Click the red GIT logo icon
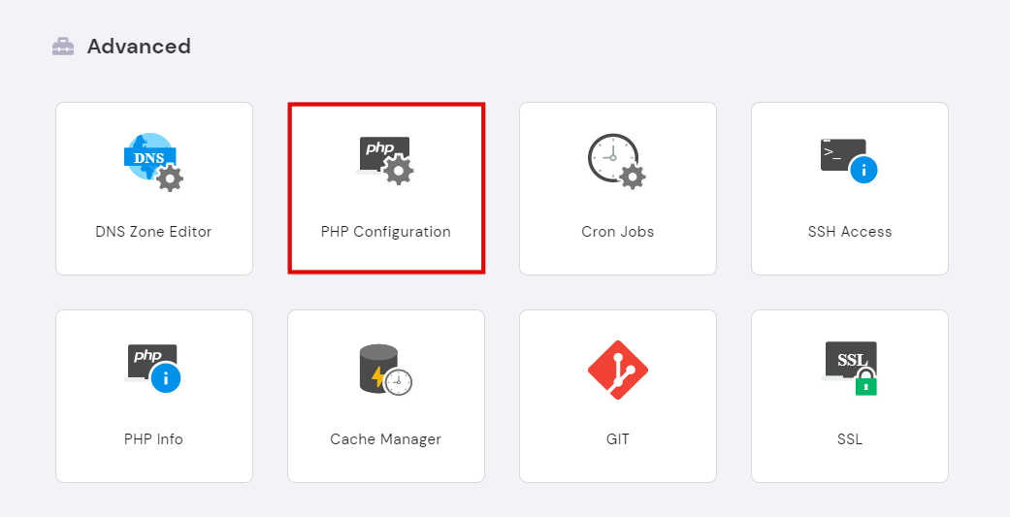1010x517 pixels. (618, 370)
